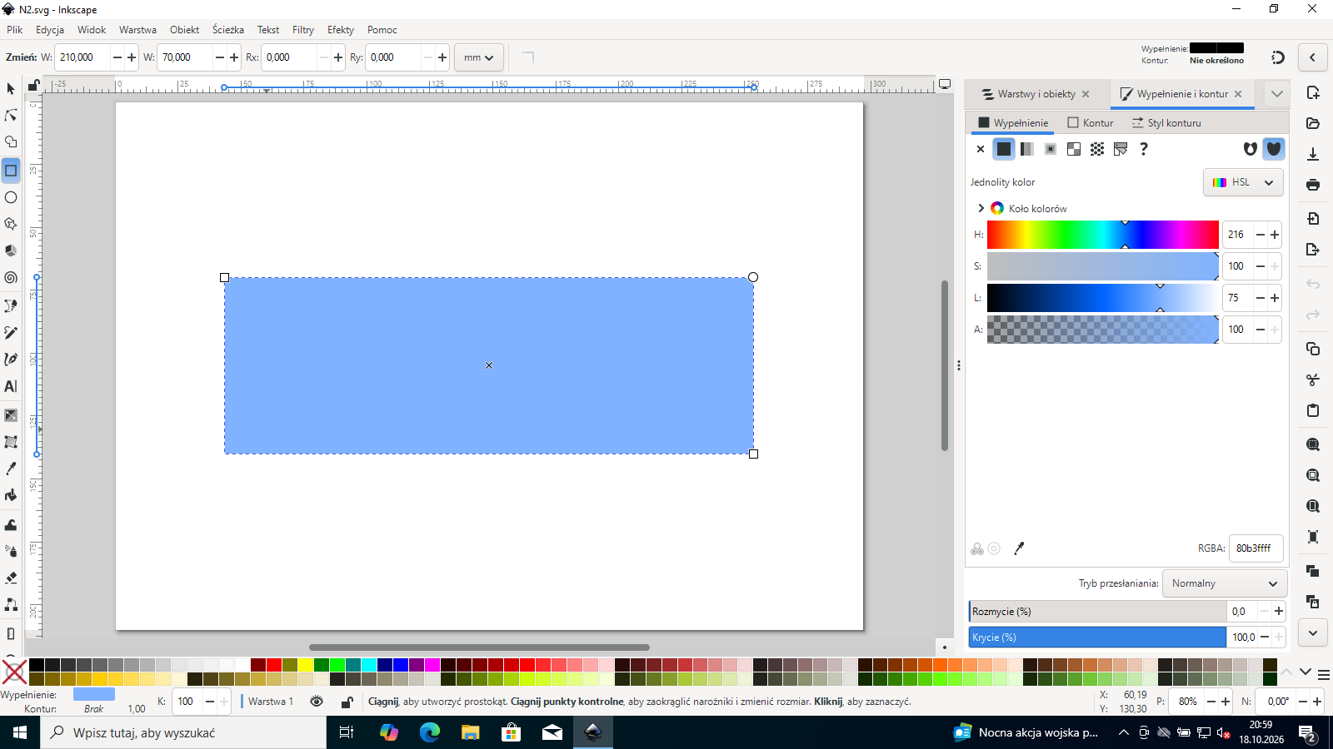Toggle the non-zero fill rule icon
Image resolution: width=1333 pixels, height=749 pixels.
coord(1274,149)
